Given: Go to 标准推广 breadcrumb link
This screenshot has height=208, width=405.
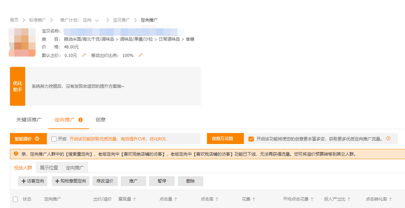Looking at the screenshot, I should click(37, 20).
